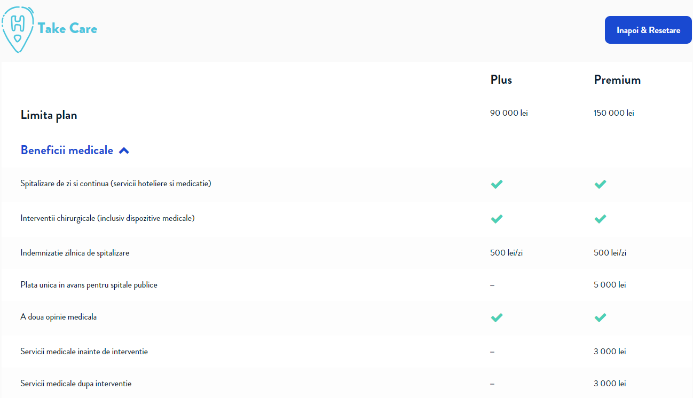Click Premium value 500 lei/zi
The height and width of the screenshot is (398, 693).
coord(610,253)
